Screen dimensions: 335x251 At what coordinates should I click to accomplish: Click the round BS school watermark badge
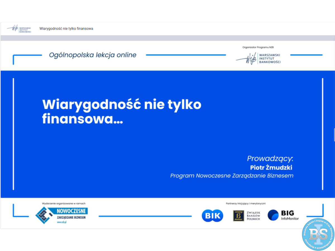pos(318,234)
